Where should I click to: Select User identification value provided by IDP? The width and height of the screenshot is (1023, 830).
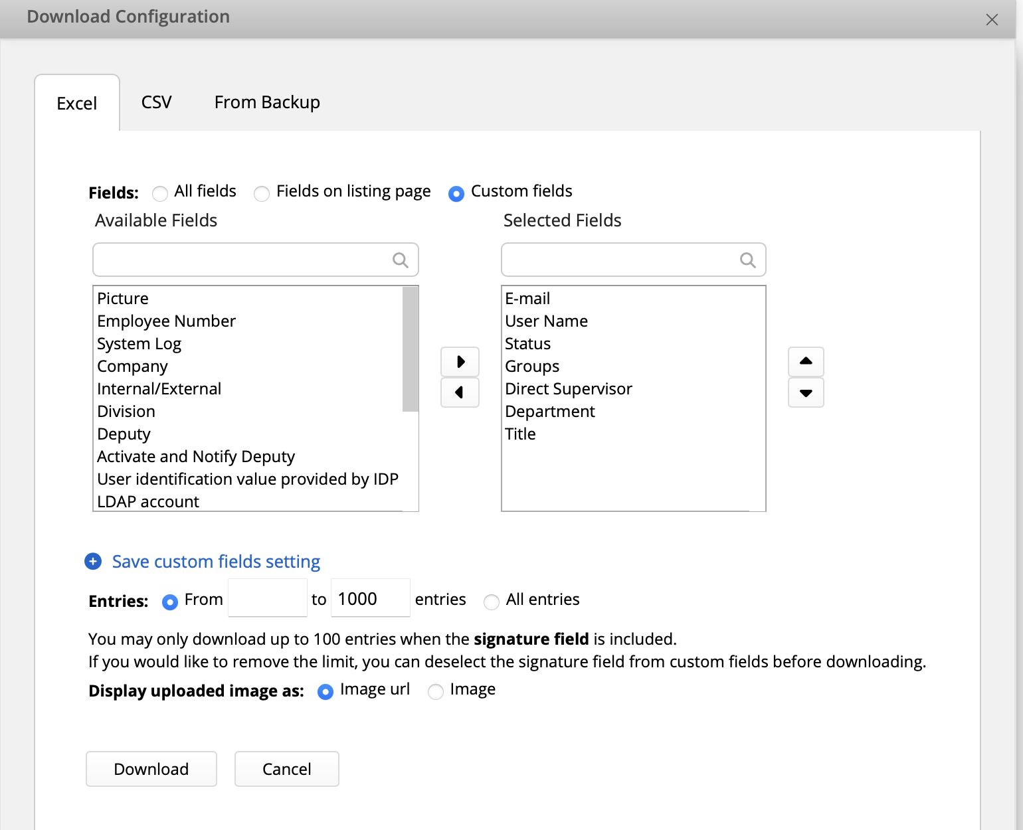[249, 479]
